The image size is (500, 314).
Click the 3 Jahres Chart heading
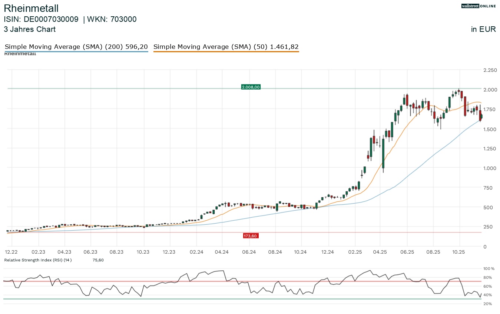pos(30,29)
